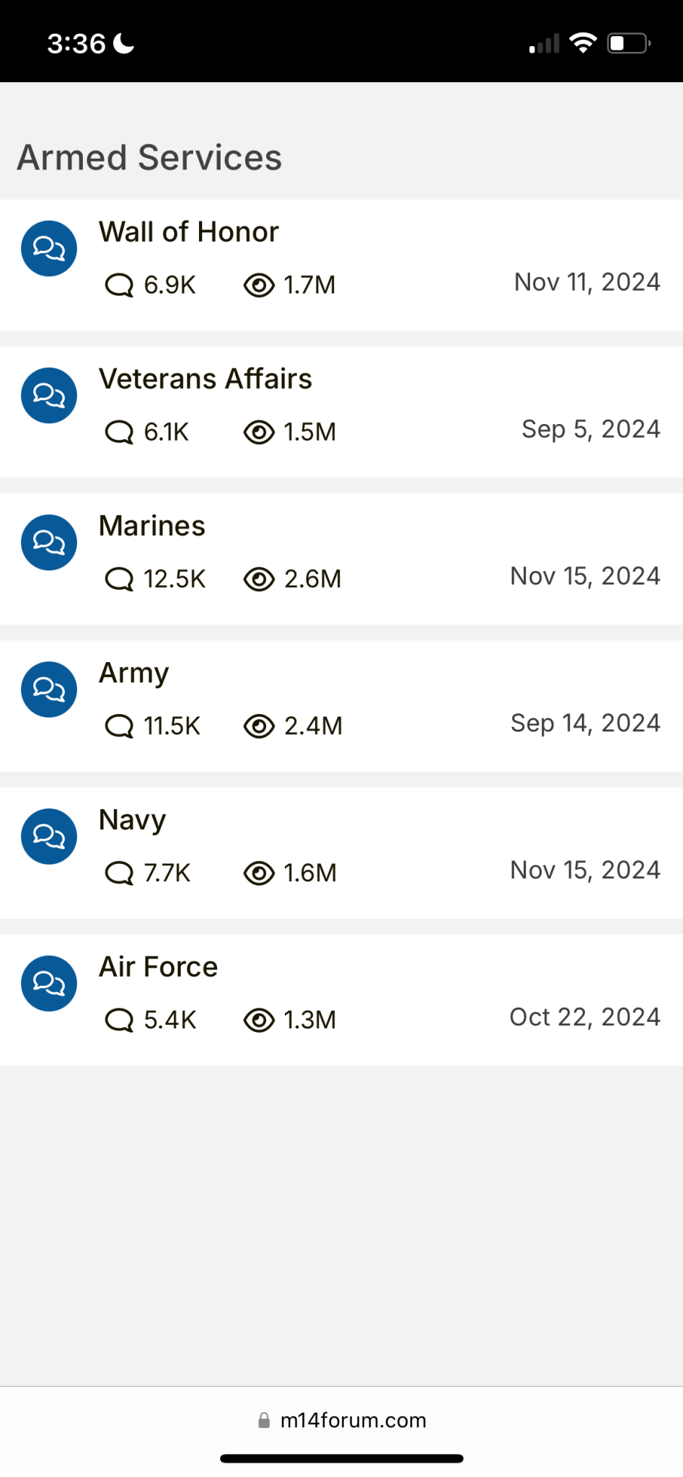Click the Oct 22, 2024 last post date
Screen dimensions: 683x1477
click(x=585, y=1017)
